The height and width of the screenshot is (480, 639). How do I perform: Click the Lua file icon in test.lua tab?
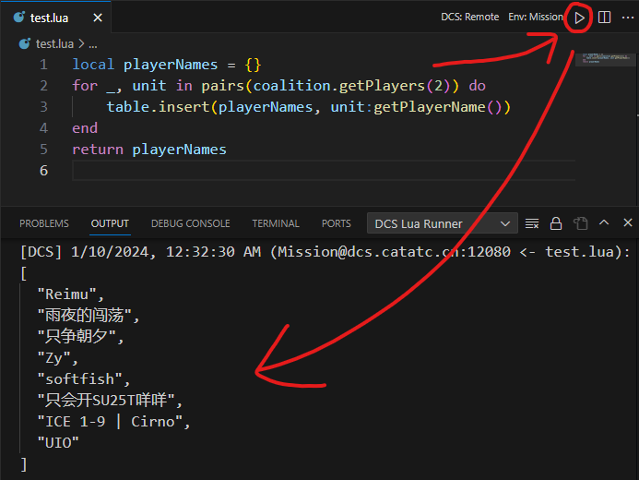[19, 18]
